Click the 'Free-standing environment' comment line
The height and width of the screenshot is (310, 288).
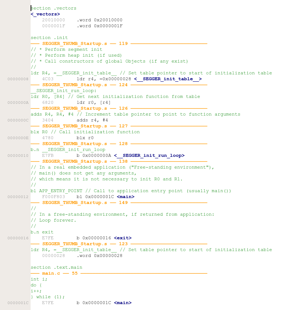pos(122,168)
